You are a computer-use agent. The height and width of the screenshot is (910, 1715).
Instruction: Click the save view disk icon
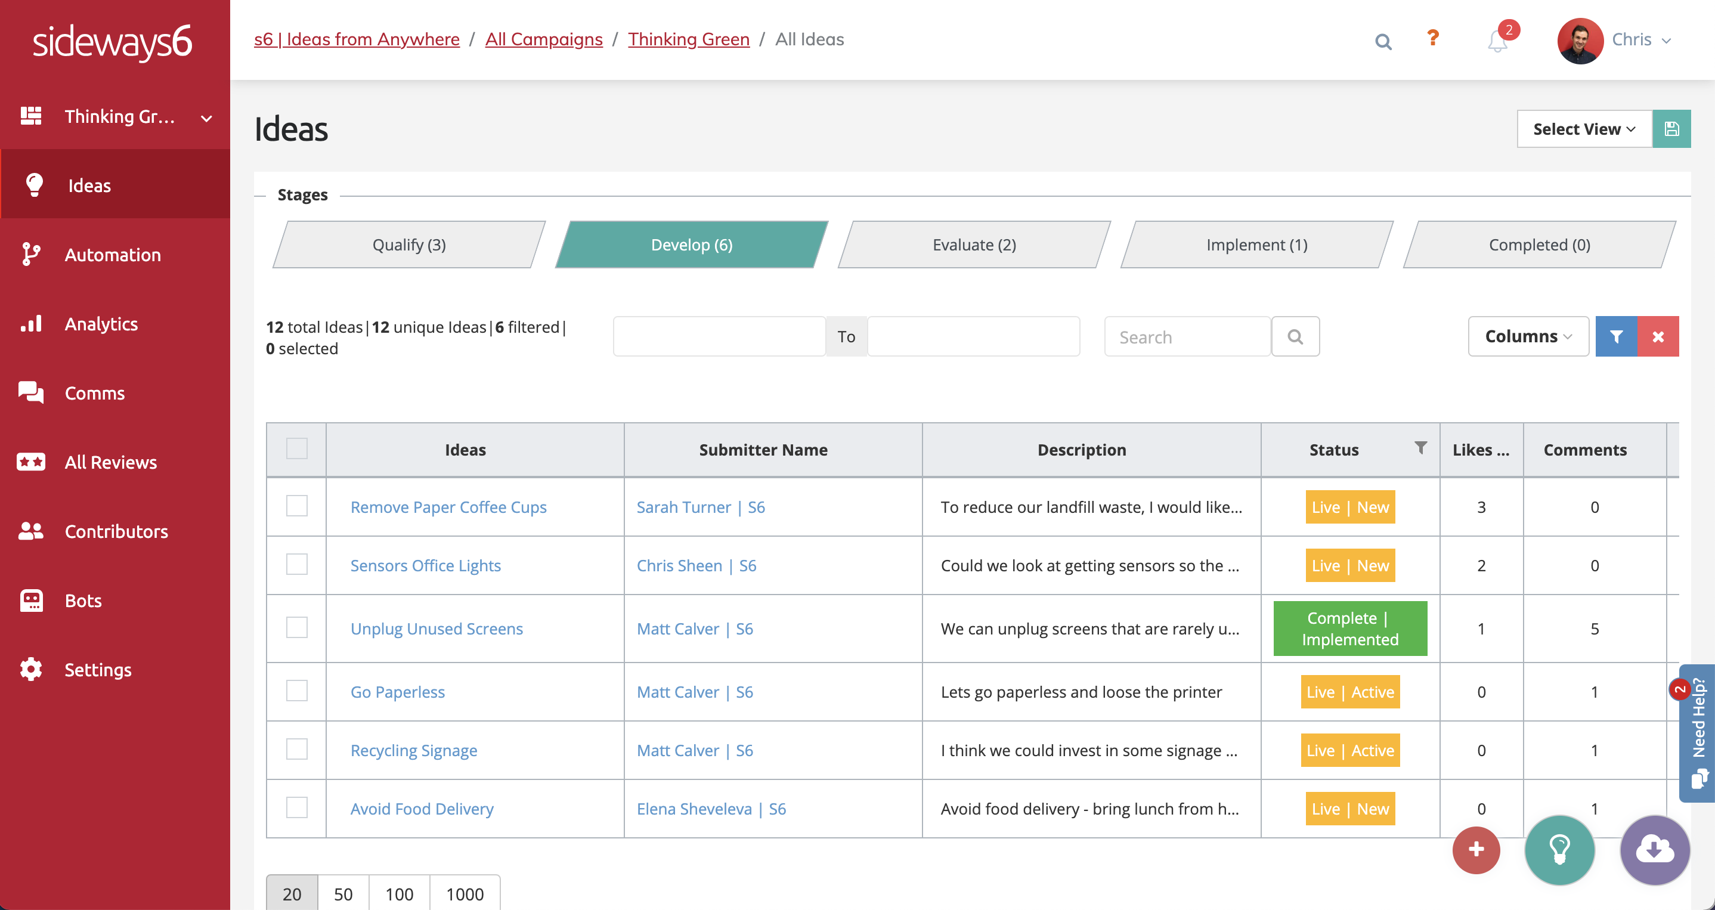coord(1671,128)
